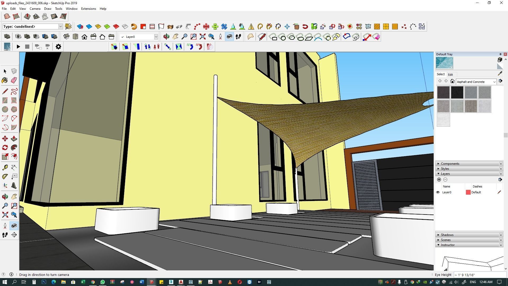The height and width of the screenshot is (286, 508).
Task: Select the Eraser tool
Action: pyautogui.click(x=14, y=80)
